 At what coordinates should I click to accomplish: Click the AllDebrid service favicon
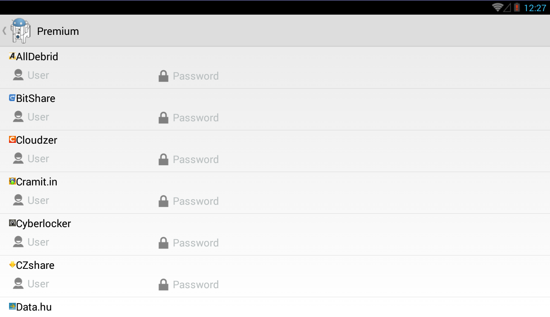click(x=12, y=56)
